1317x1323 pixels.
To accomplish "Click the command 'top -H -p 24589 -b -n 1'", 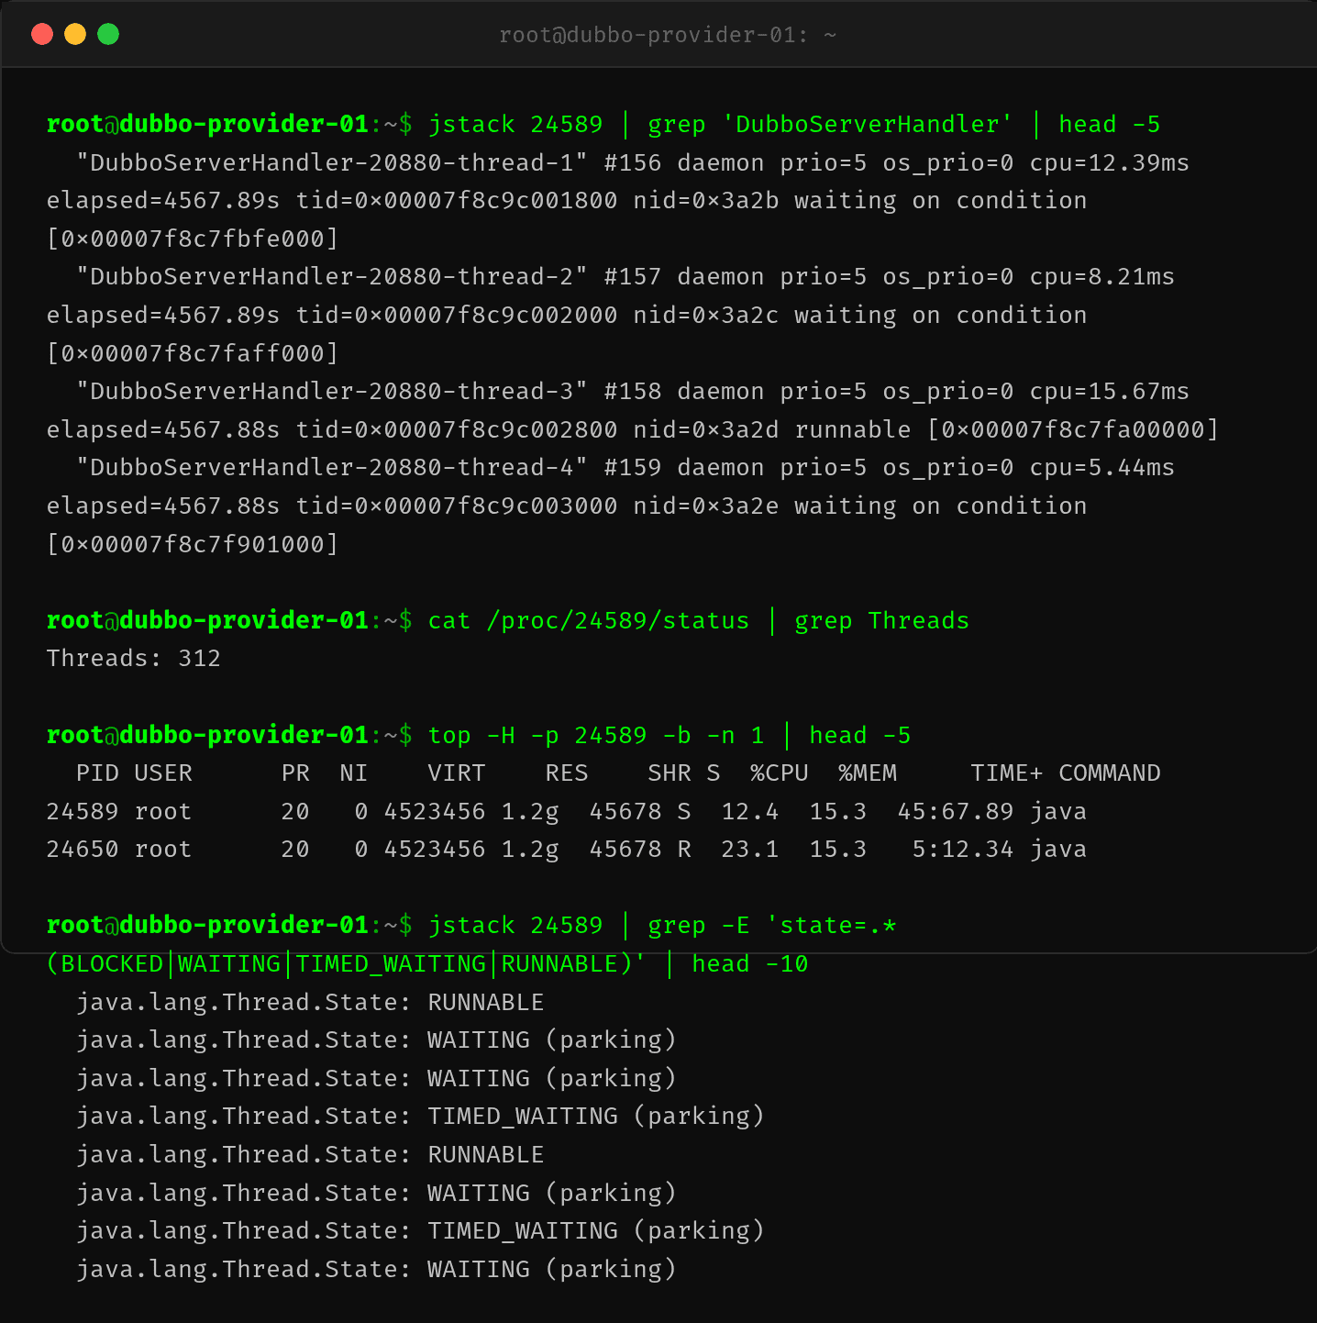I will coord(596,735).
